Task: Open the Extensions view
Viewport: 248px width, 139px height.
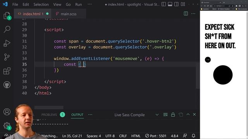Action: (7, 71)
